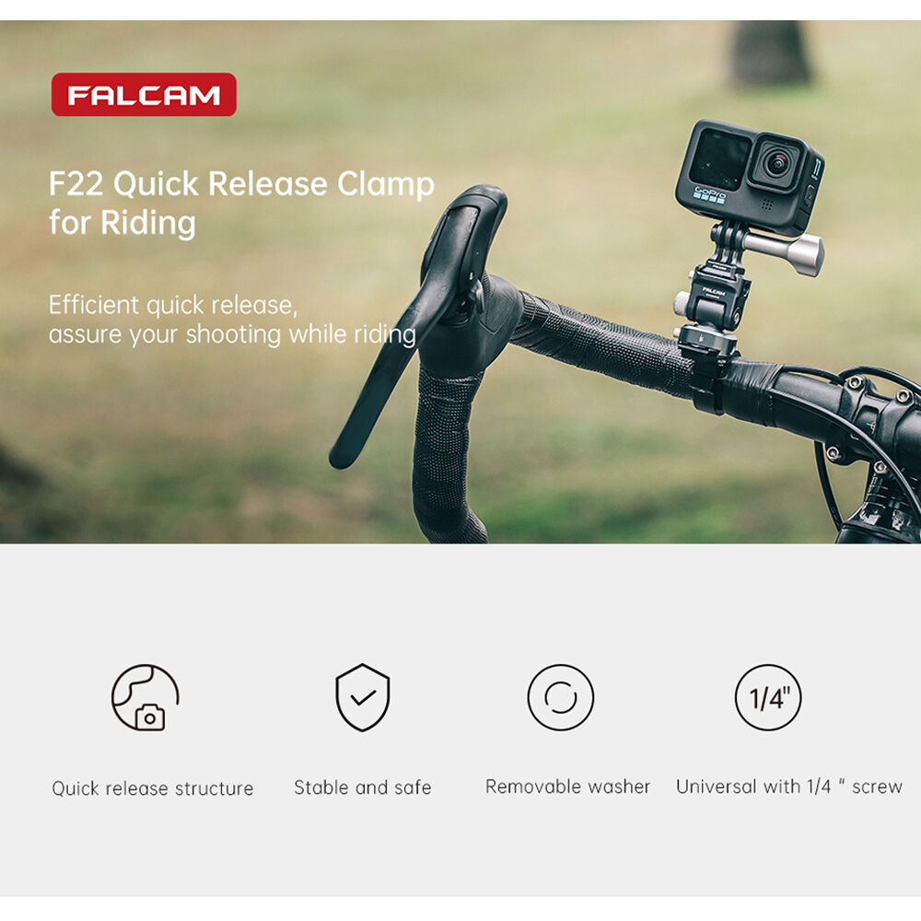921x921 pixels.
Task: Click the 'Quick release structure' label
Action: tap(153, 787)
